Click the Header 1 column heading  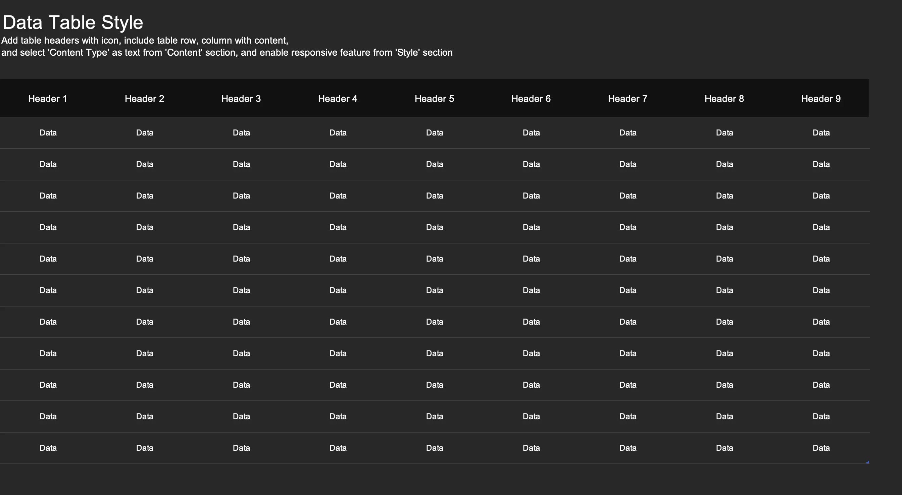pos(48,99)
